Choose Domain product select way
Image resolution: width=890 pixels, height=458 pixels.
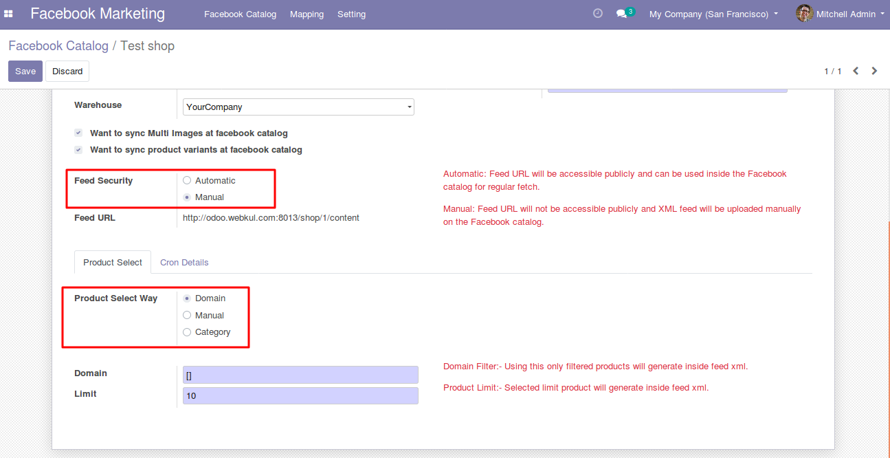187,298
